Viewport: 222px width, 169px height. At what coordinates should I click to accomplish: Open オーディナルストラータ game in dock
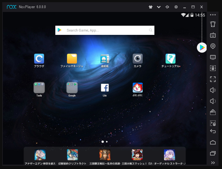[x=169, y=155]
